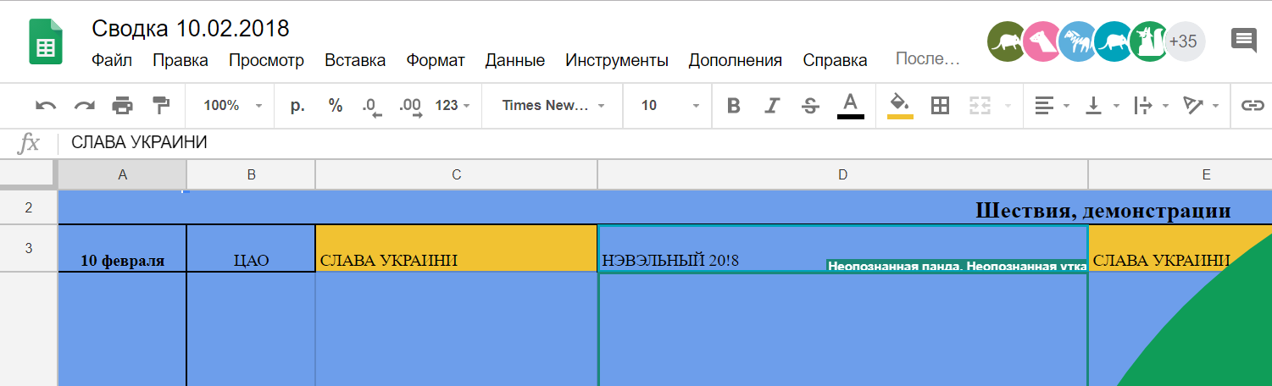Open the 100% zoom dropdown
The width and height of the screenshot is (1272, 386).
click(233, 106)
